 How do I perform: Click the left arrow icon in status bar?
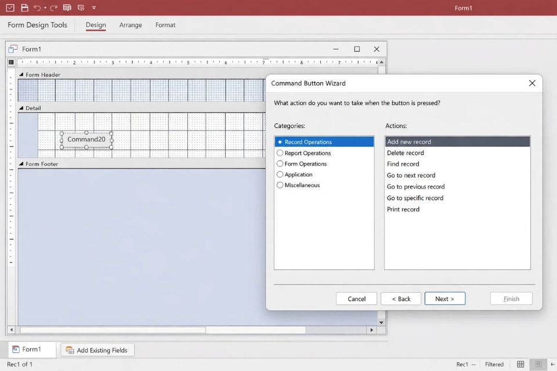click(x=552, y=364)
